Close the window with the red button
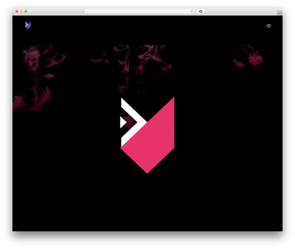The height and width of the screenshot is (249, 295). [17, 11]
